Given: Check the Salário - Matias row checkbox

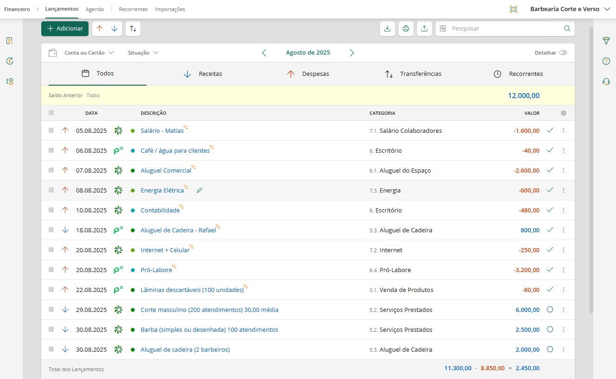Looking at the screenshot, I should click(51, 130).
